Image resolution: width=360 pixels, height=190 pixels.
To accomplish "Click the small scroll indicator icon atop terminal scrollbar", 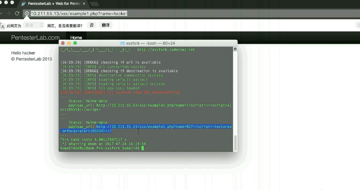I will (235, 49).
